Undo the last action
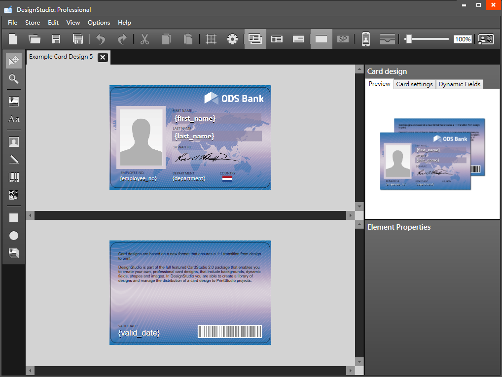The image size is (502, 377). click(x=101, y=39)
